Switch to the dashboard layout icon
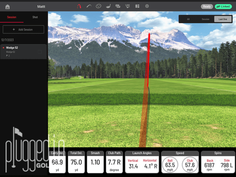 click(x=137, y=6)
